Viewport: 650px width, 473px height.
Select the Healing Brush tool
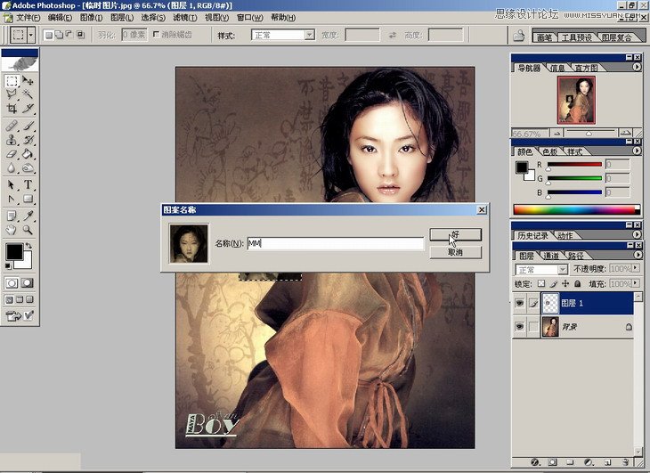coord(12,126)
